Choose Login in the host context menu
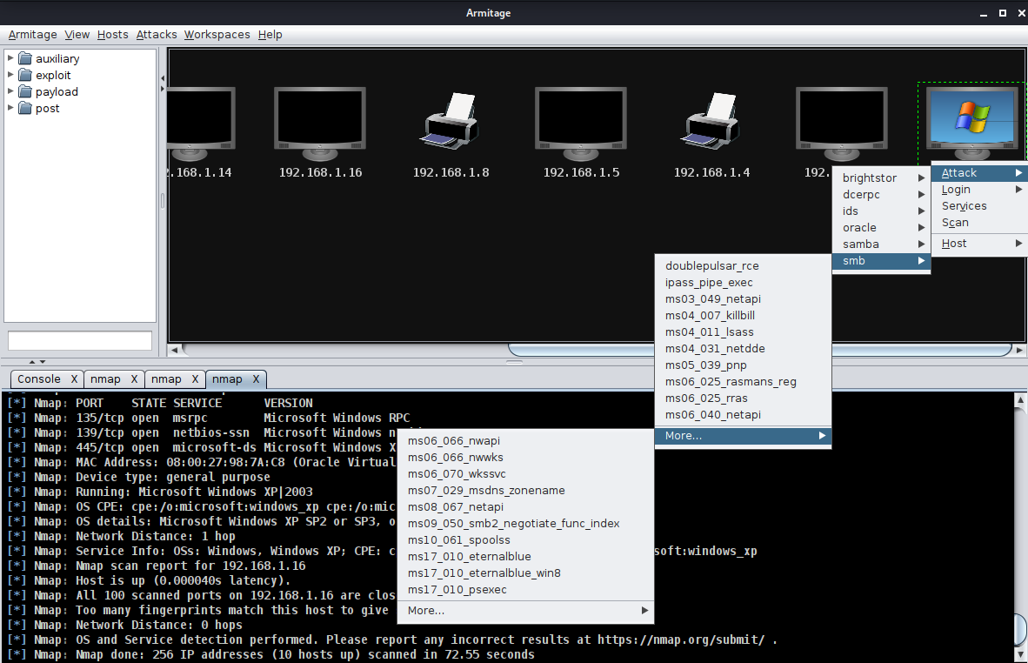The height and width of the screenshot is (663, 1028). pos(979,189)
